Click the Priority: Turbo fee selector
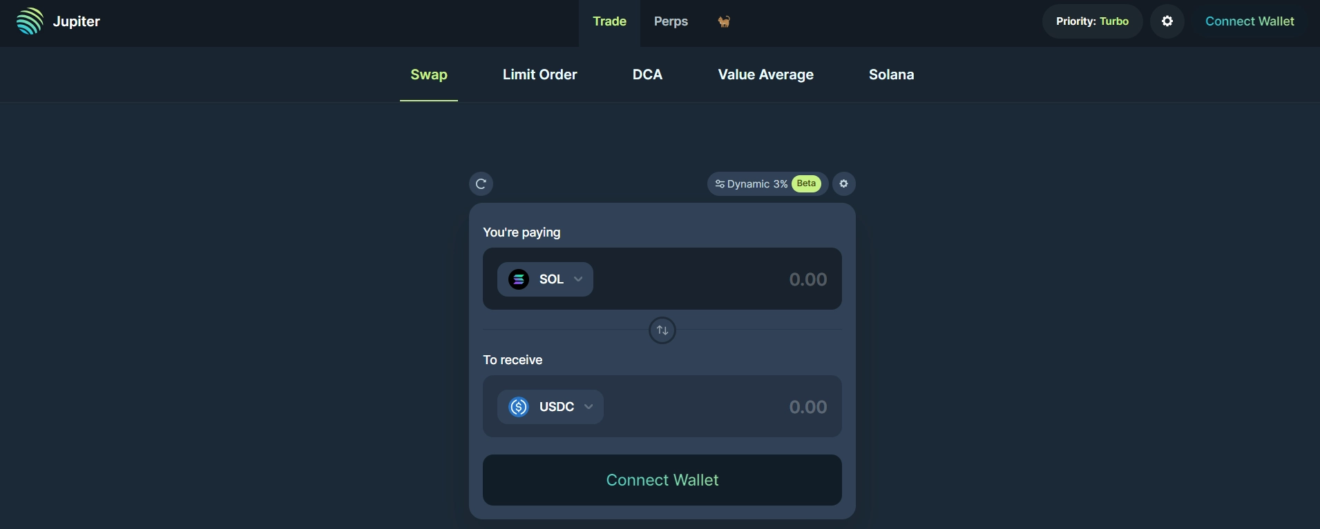 coord(1092,21)
